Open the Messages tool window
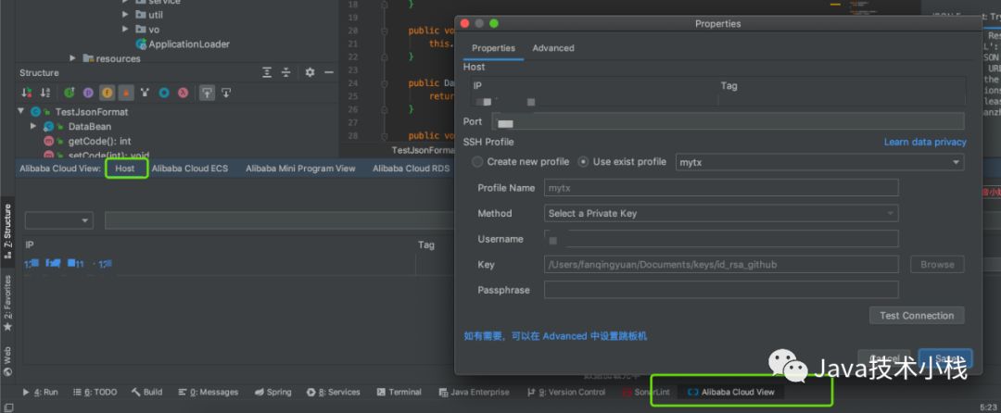The image size is (1001, 413). [x=209, y=392]
